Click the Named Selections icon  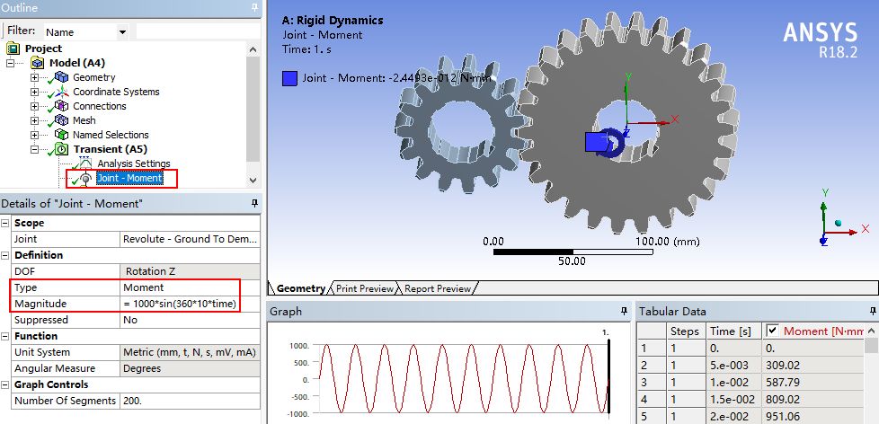tap(62, 135)
